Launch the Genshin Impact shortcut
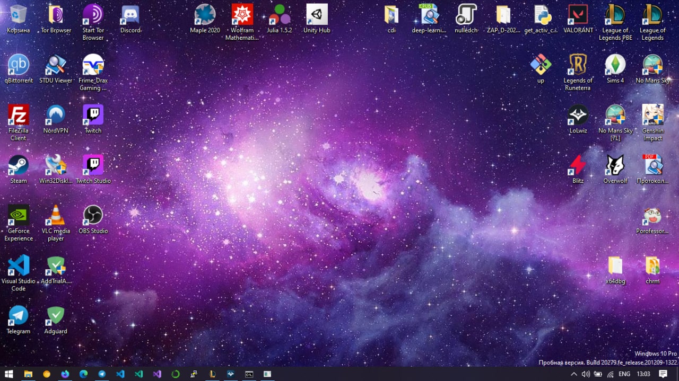This screenshot has width=679, height=381. click(x=652, y=123)
